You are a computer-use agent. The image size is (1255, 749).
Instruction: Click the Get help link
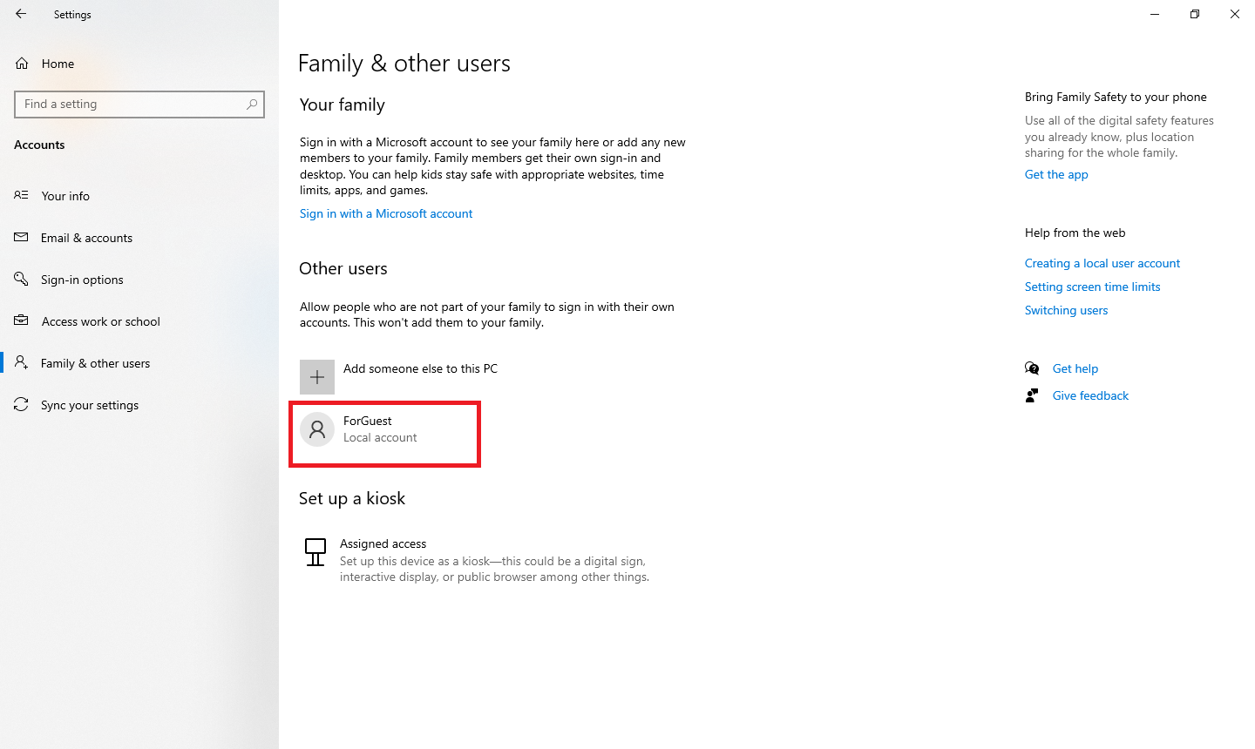[x=1075, y=368]
